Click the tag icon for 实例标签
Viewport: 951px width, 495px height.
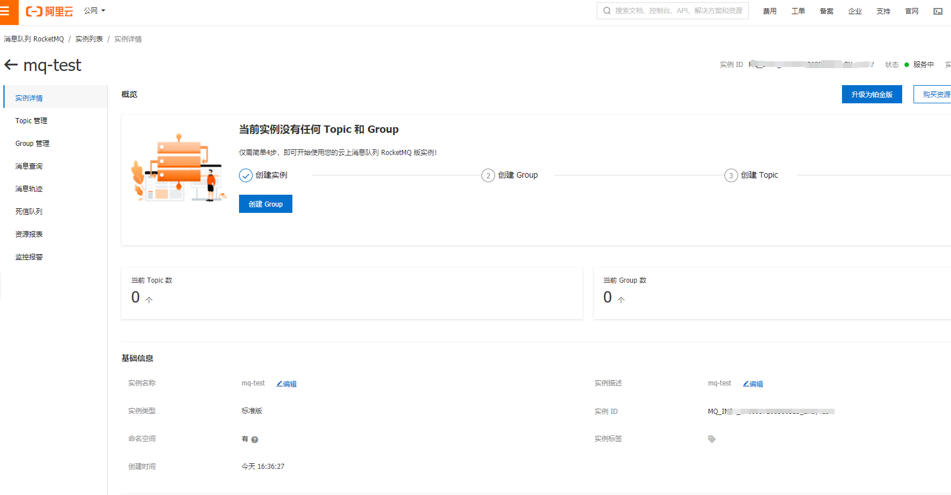tap(712, 439)
